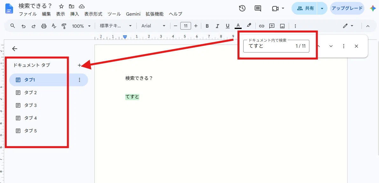Open find options three-dot menu
The width and height of the screenshot is (379, 183).
tap(344, 46)
